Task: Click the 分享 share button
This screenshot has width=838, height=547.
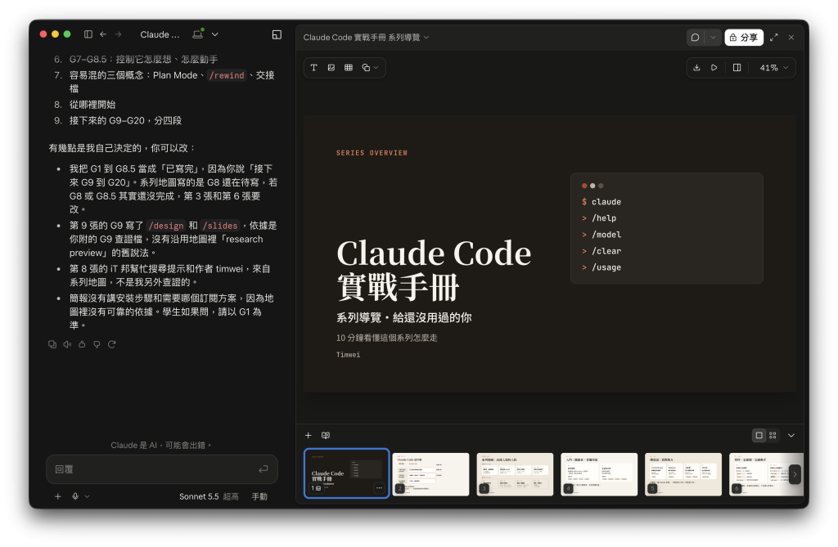Action: 744,38
